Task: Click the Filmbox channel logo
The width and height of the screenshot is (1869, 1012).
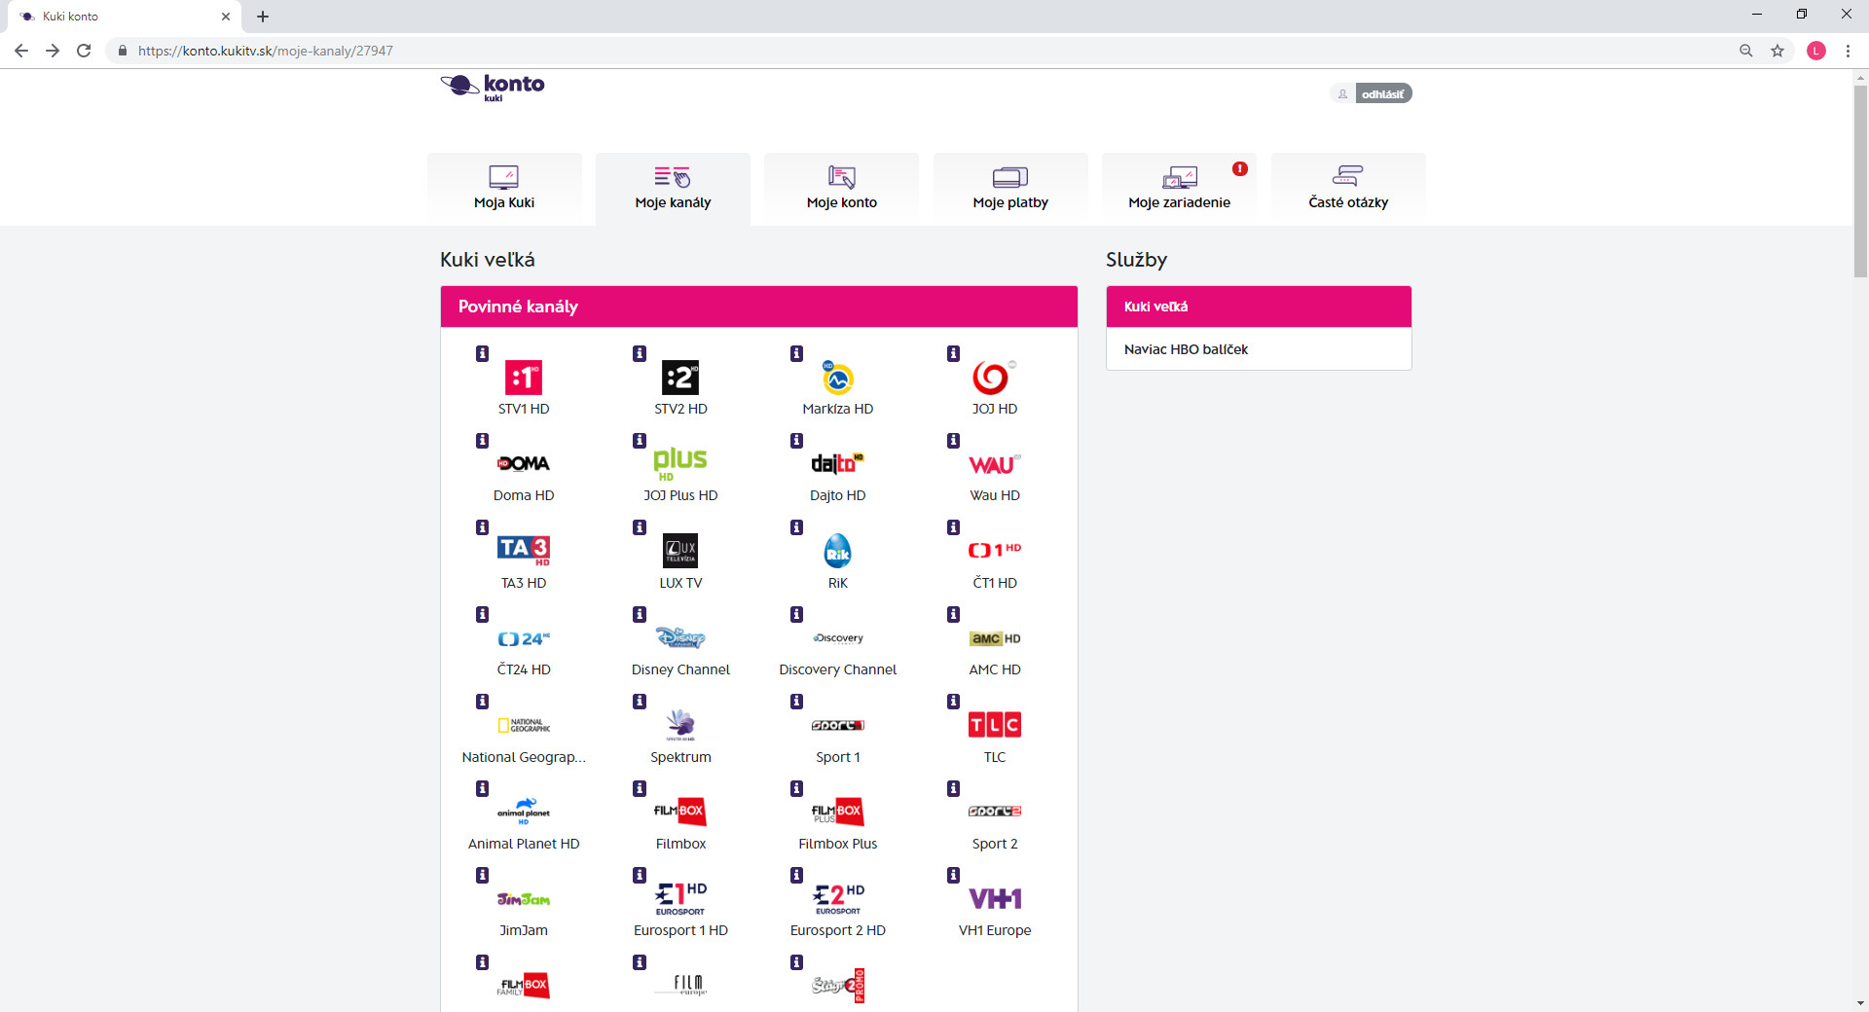Action: tap(680, 812)
